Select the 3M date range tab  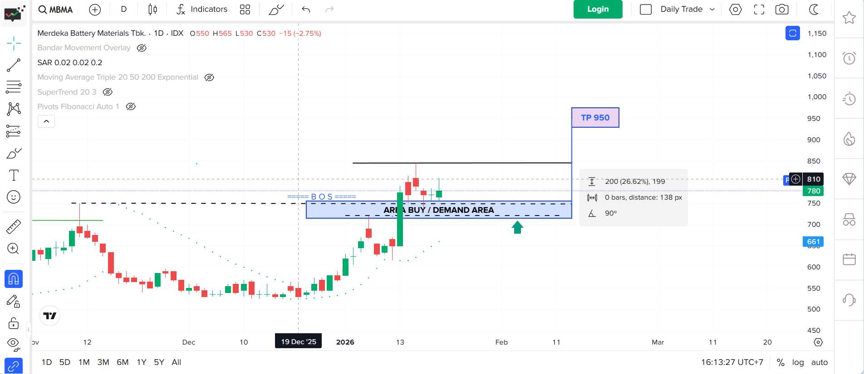point(103,362)
